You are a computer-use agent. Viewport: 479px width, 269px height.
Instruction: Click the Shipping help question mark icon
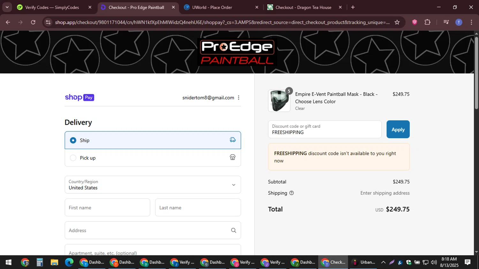[x=292, y=193]
